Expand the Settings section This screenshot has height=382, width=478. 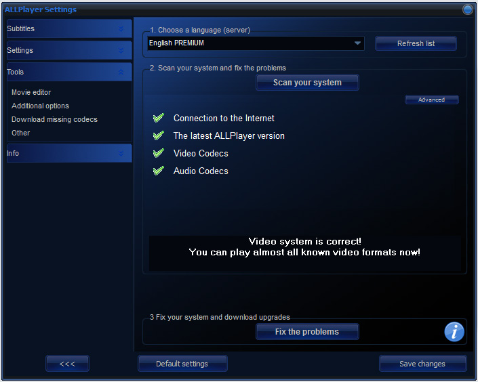(69, 50)
